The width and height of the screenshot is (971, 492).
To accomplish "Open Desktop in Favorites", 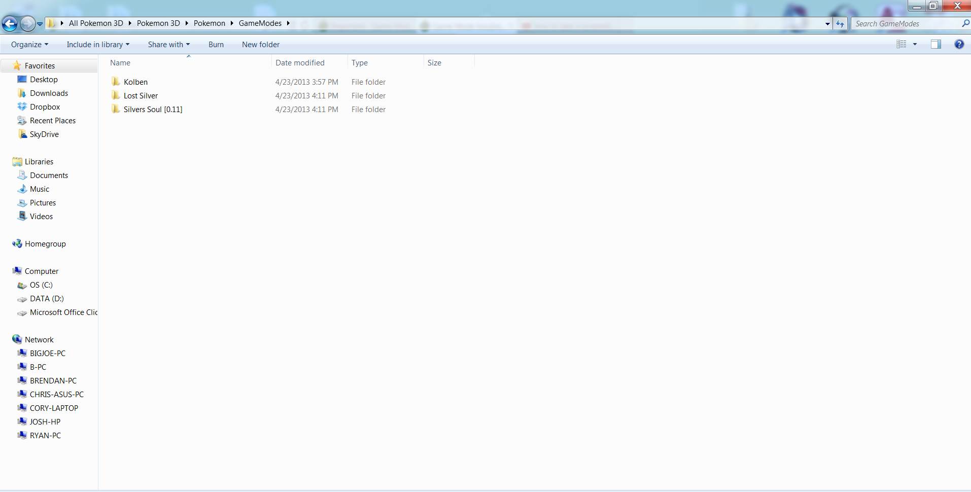I will click(x=44, y=80).
